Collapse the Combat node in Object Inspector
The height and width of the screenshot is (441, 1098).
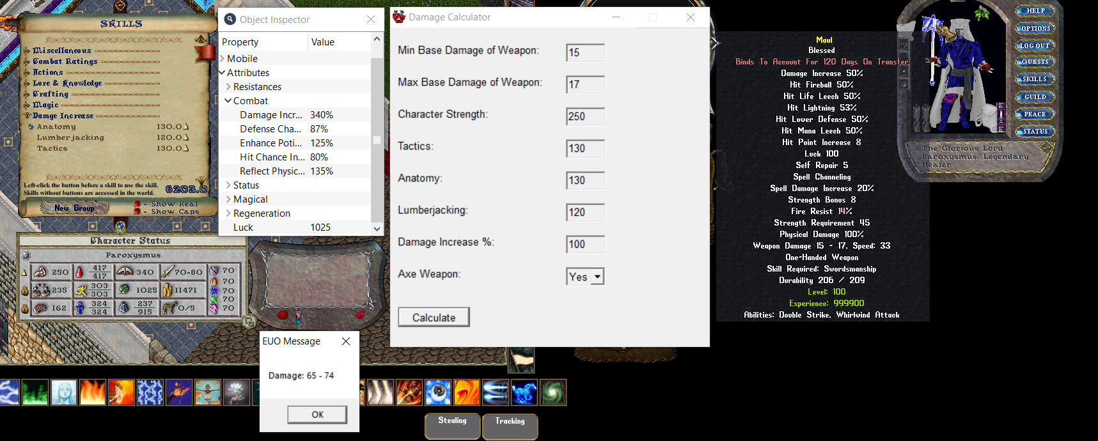228,101
